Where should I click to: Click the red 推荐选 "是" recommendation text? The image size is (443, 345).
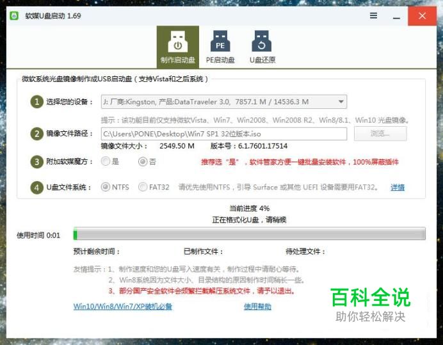pos(300,162)
